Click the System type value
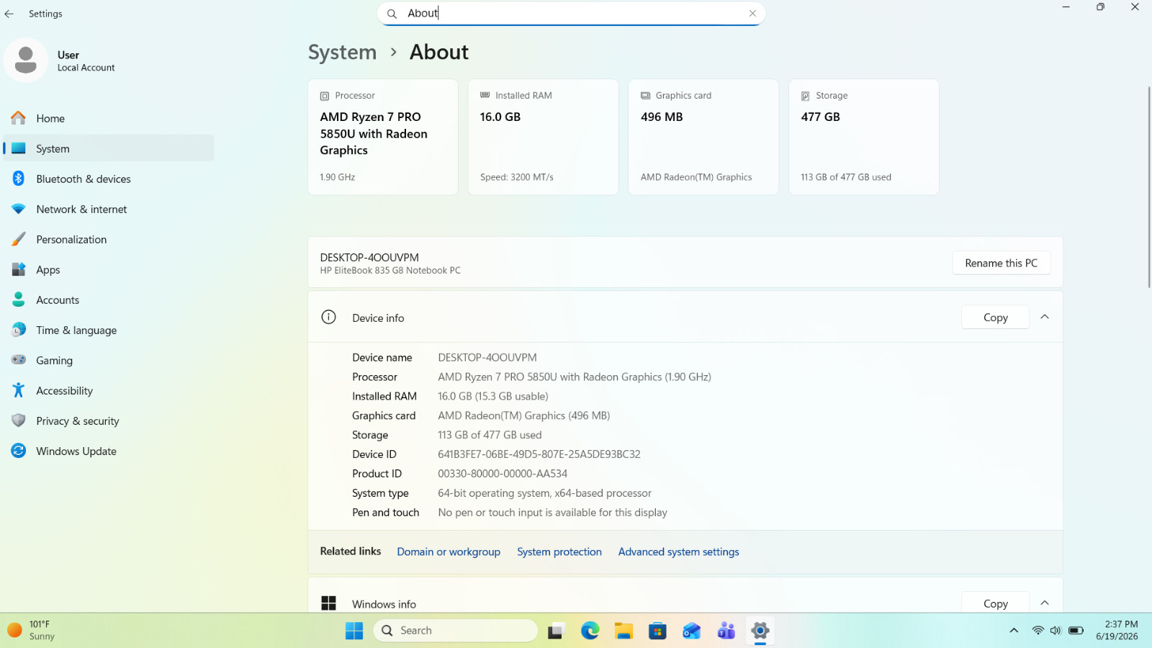Viewport: 1152px width, 648px height. click(x=544, y=493)
